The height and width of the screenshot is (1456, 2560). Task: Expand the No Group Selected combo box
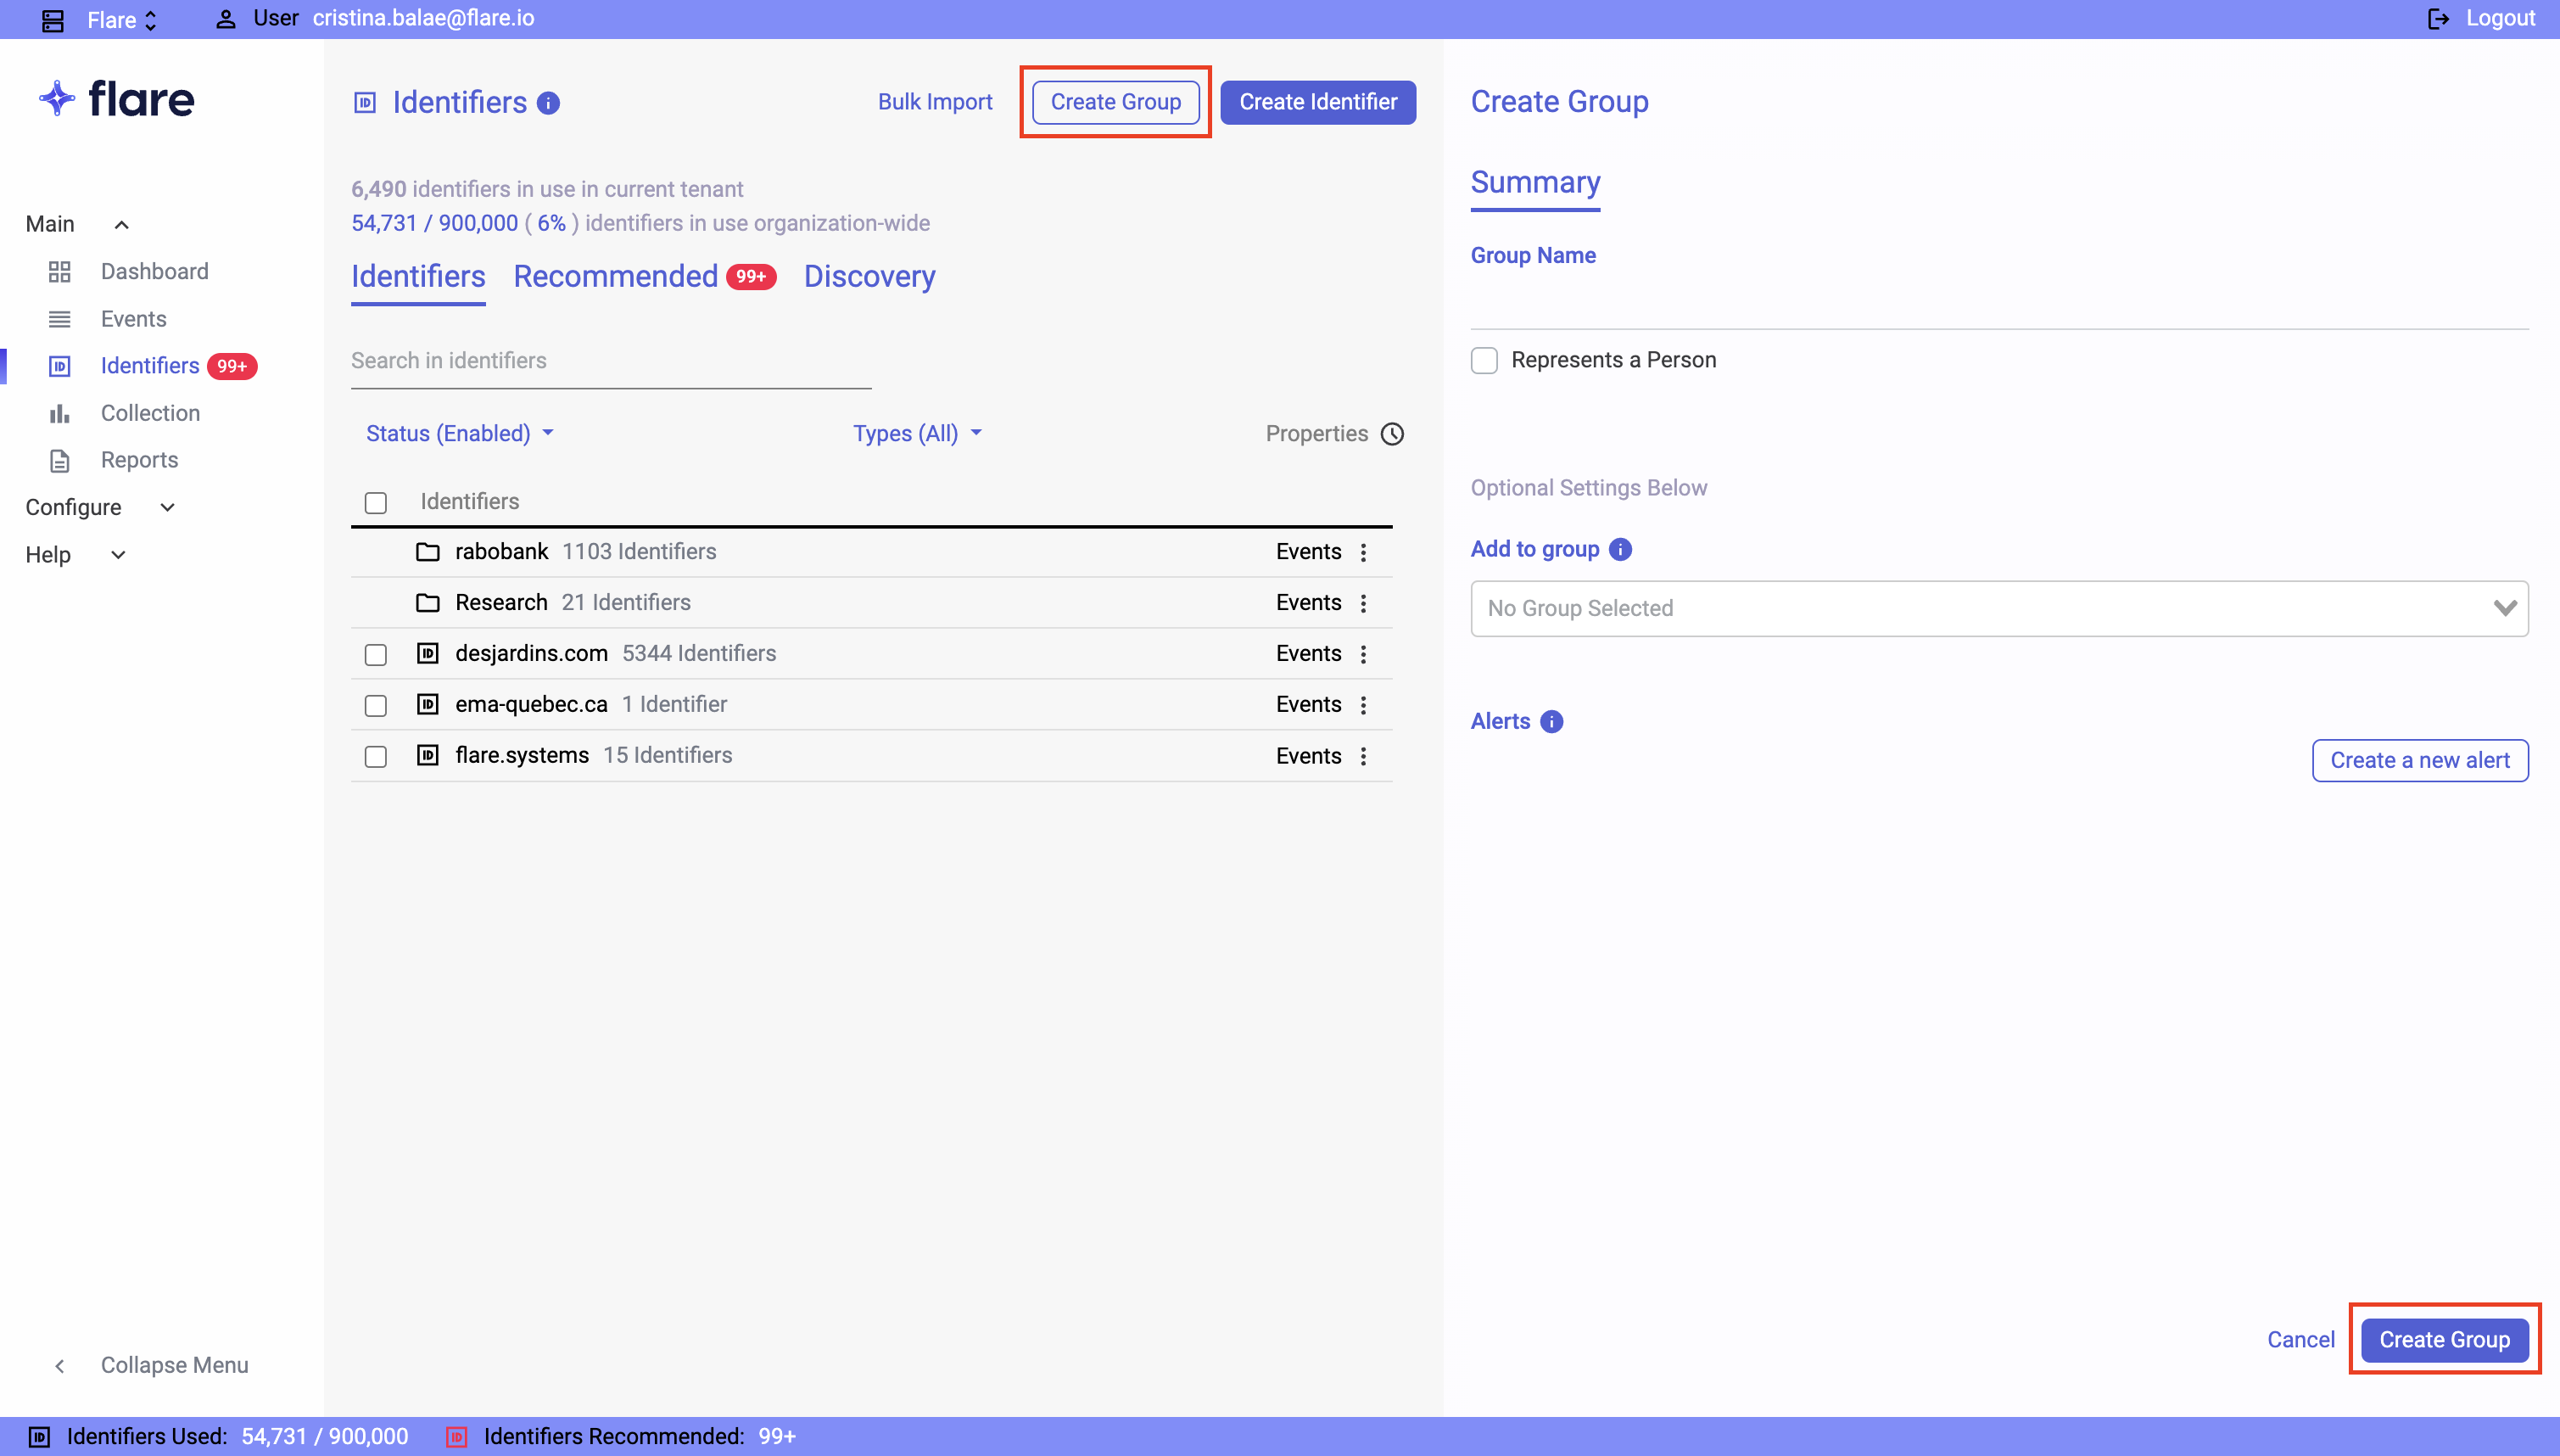(1999, 608)
